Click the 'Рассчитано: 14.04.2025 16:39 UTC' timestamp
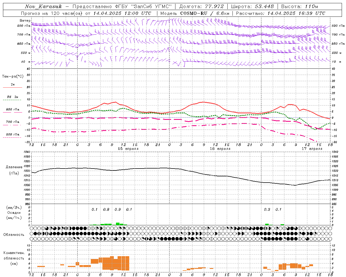346x277 pixels. pos(281,13)
